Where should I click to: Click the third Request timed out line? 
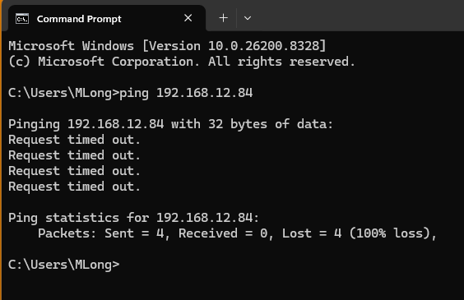[x=74, y=171]
